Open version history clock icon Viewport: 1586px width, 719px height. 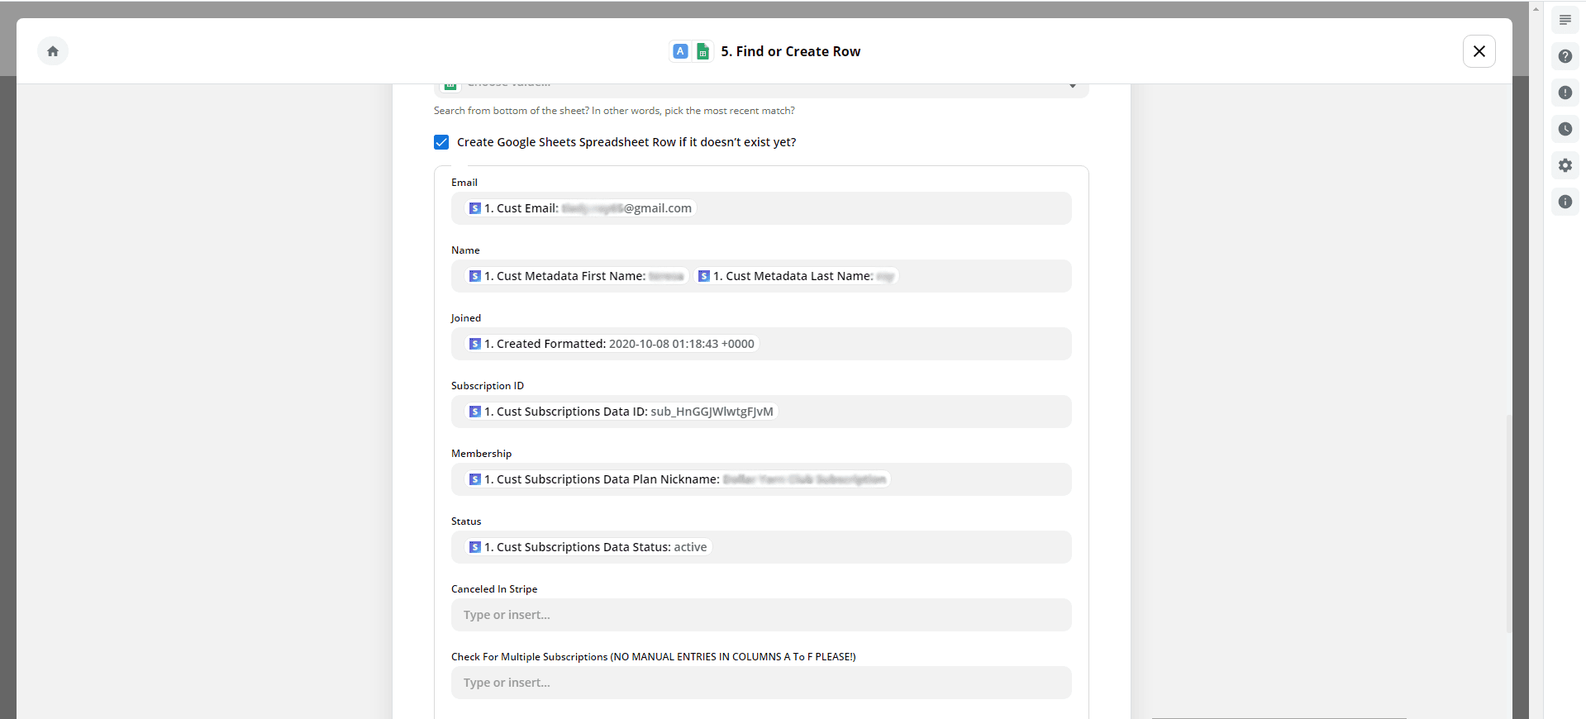point(1565,129)
